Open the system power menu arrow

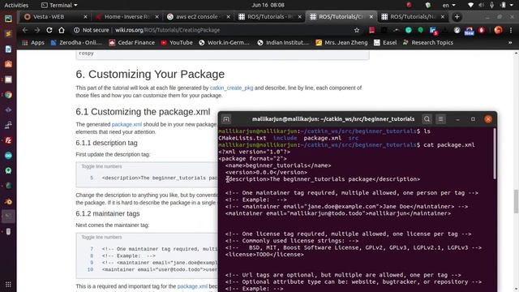(513, 5)
